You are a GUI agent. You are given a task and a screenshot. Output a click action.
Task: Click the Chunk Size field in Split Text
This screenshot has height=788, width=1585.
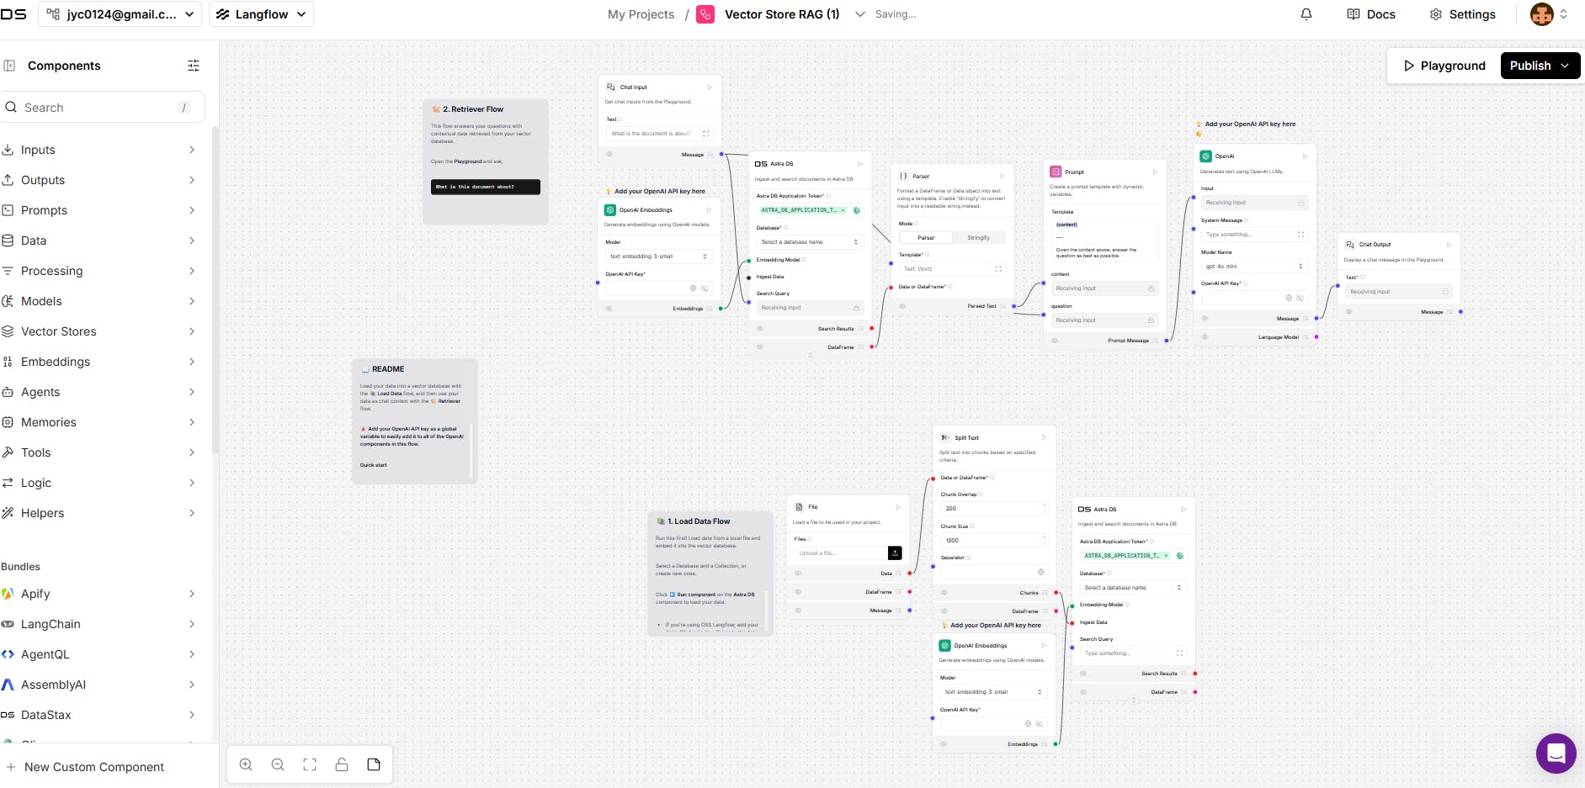pyautogui.click(x=994, y=541)
